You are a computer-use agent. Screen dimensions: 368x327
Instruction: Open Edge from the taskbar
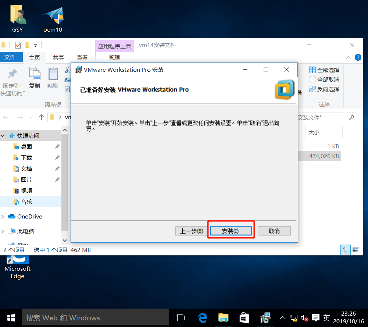(202, 318)
